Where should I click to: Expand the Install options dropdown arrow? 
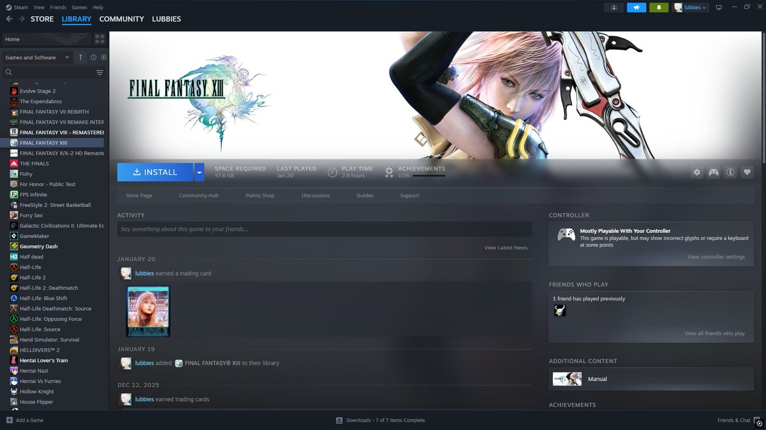pos(199,172)
